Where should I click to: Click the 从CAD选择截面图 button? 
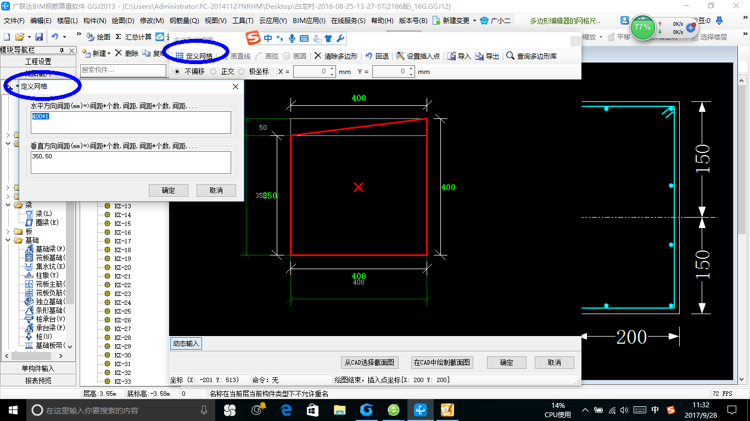(x=369, y=362)
